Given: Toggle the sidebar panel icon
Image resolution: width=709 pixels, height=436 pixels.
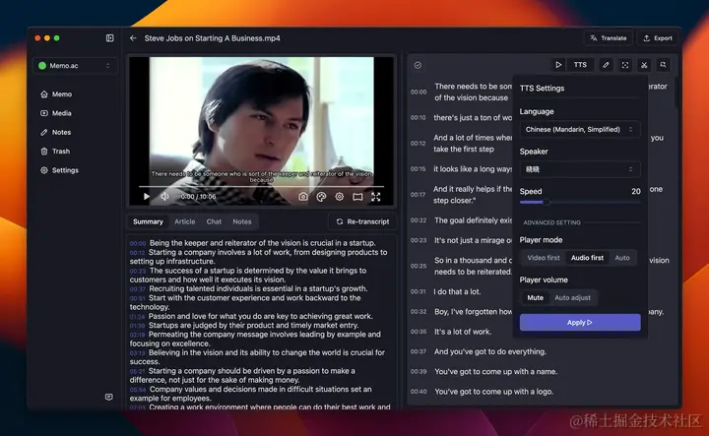Looking at the screenshot, I should 110,38.
